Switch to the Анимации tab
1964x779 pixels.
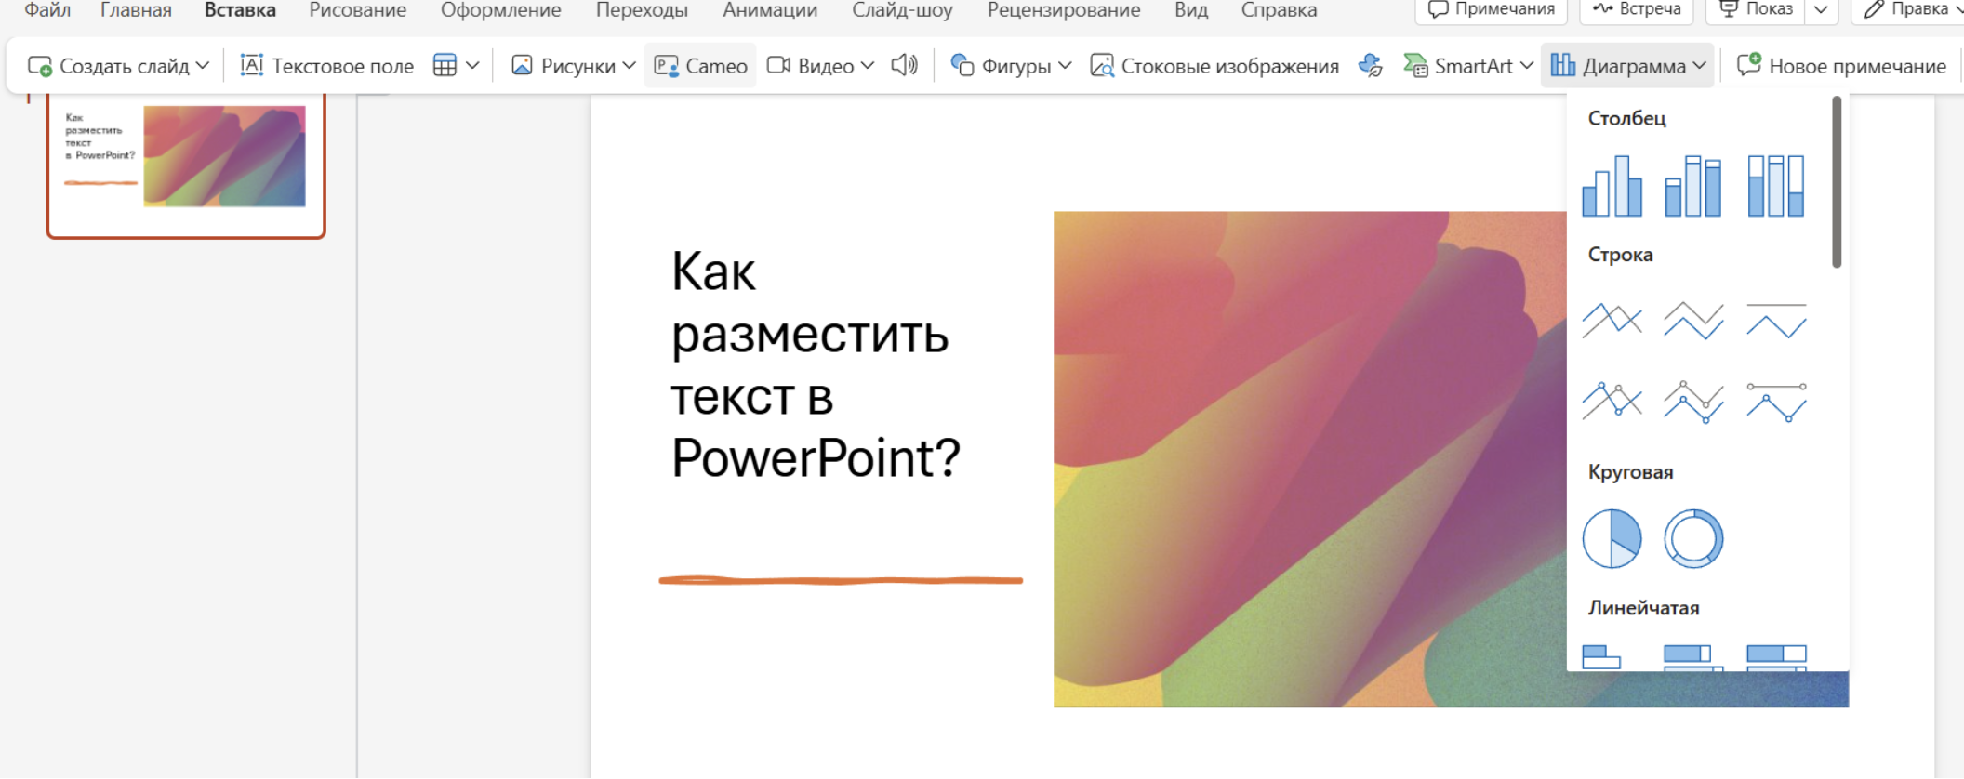pos(770,10)
